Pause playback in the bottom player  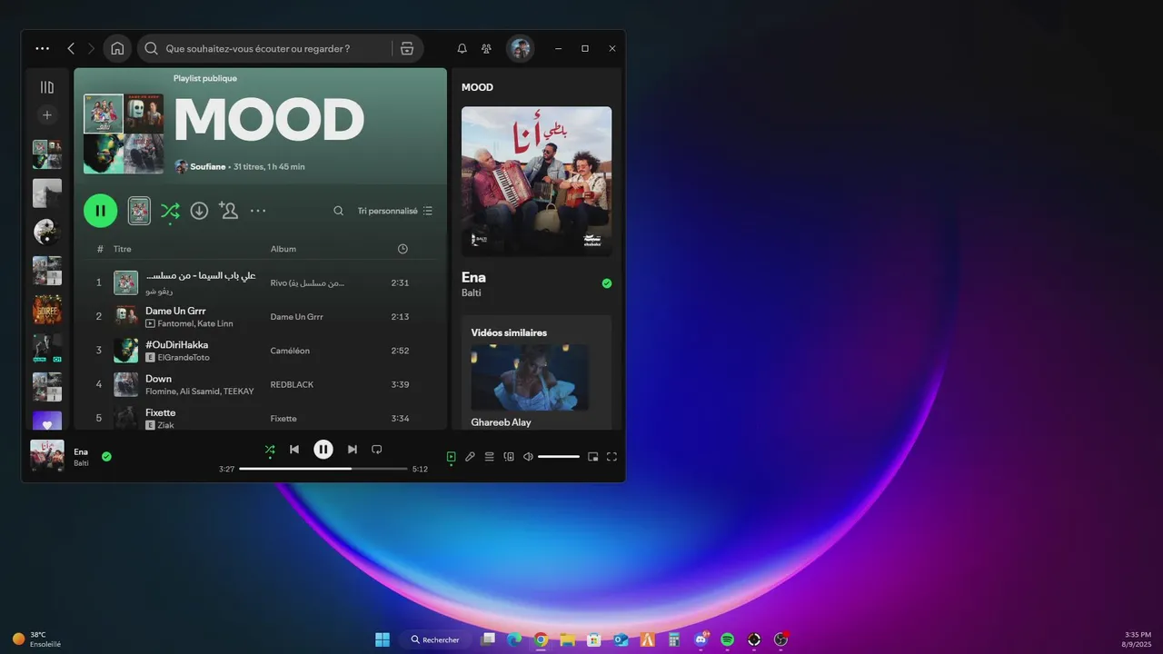tap(323, 449)
